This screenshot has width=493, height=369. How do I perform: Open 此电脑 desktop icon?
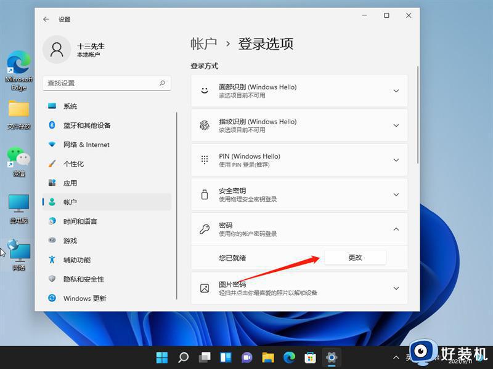point(18,203)
